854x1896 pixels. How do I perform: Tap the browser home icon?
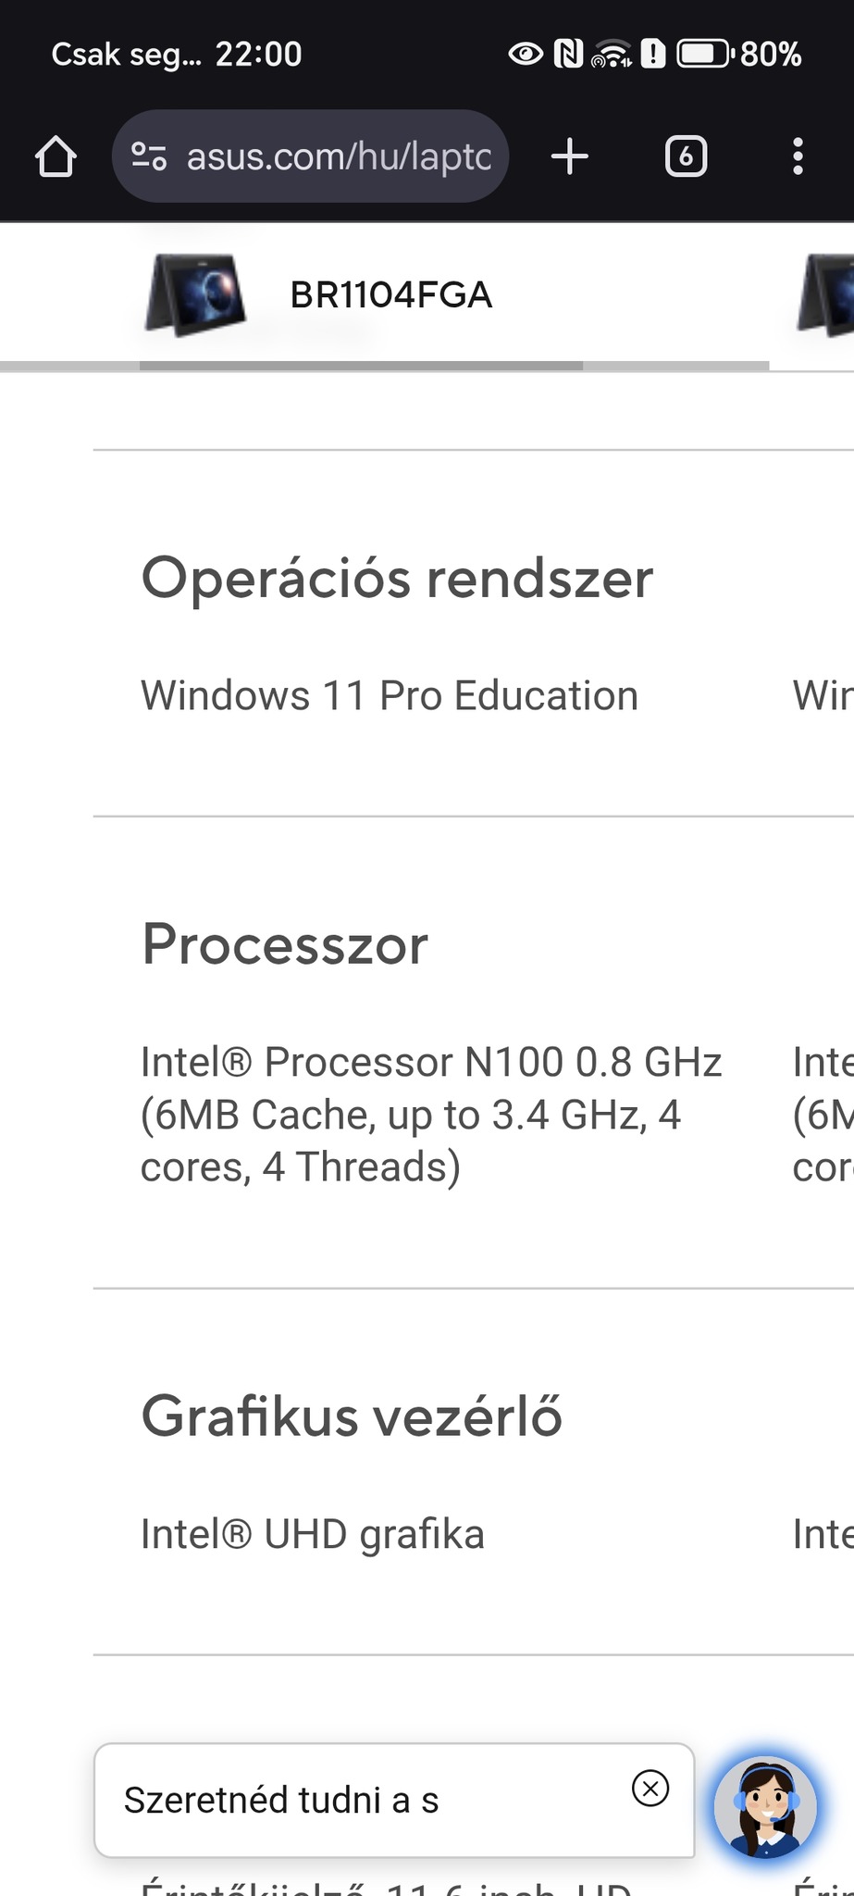56,156
